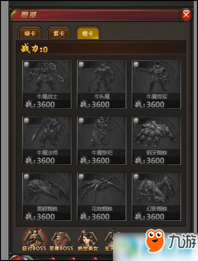Open the 至尊BOSS icon
This screenshot has height=261, width=198.
[61, 240]
